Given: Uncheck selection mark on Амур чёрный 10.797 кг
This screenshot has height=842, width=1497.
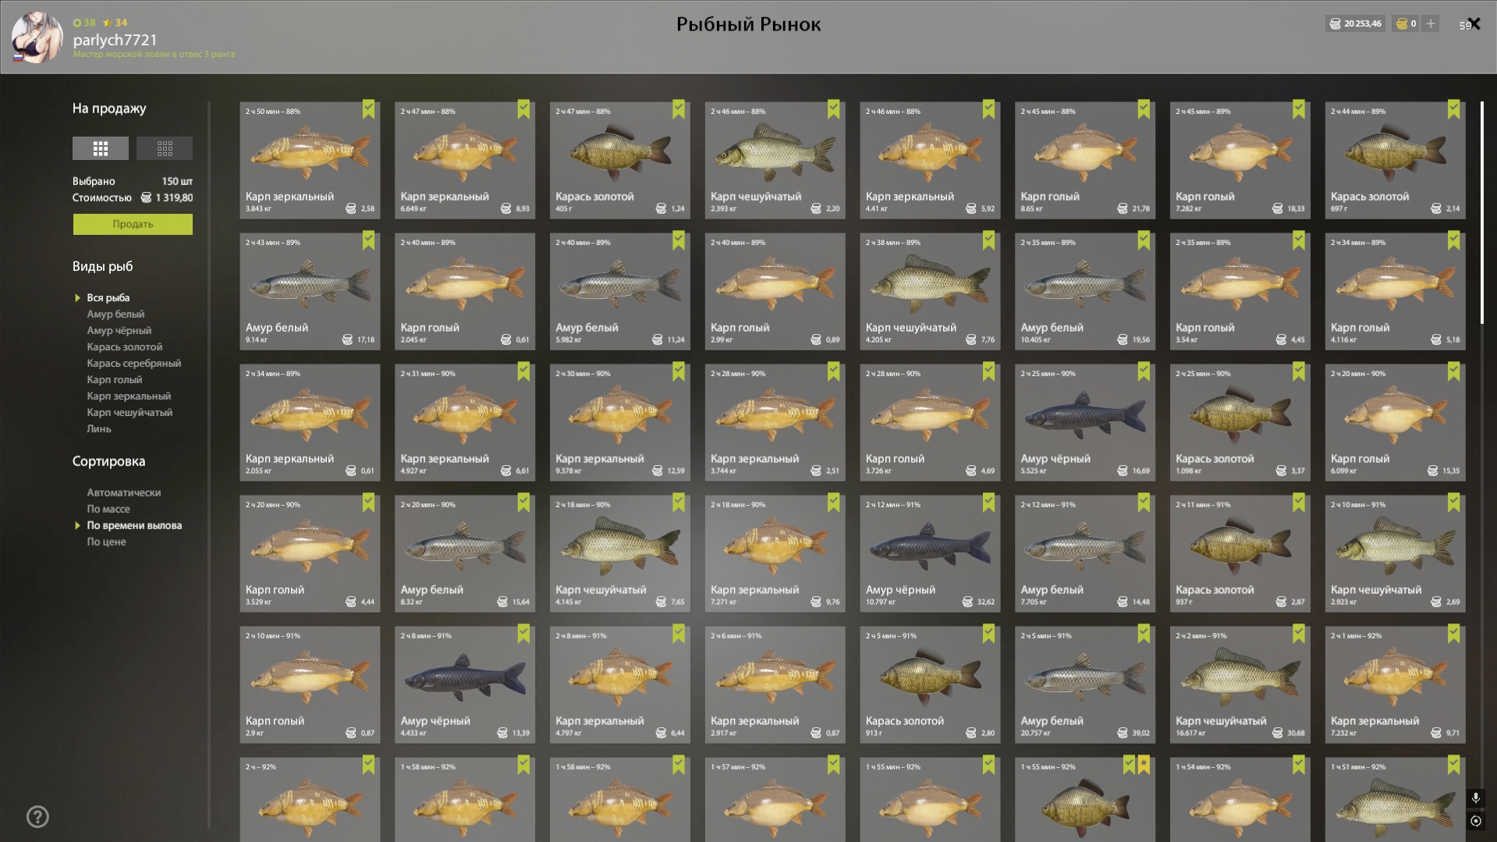Looking at the screenshot, I should click(988, 503).
